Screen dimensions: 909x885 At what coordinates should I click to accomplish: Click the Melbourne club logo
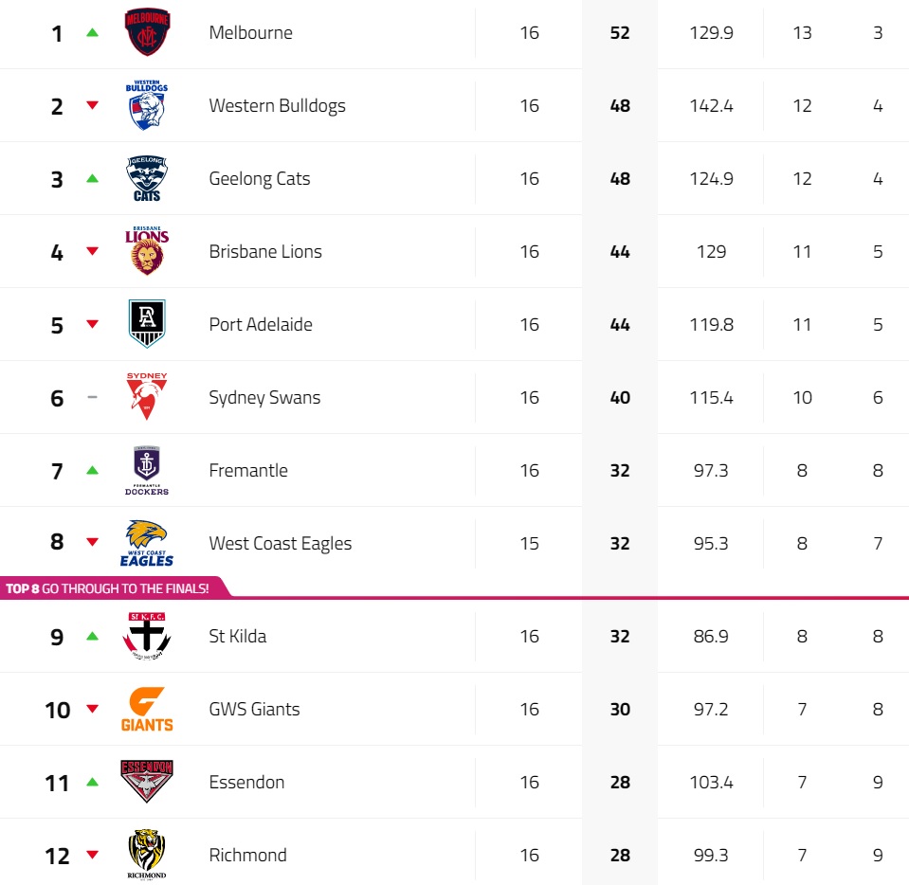coord(147,32)
